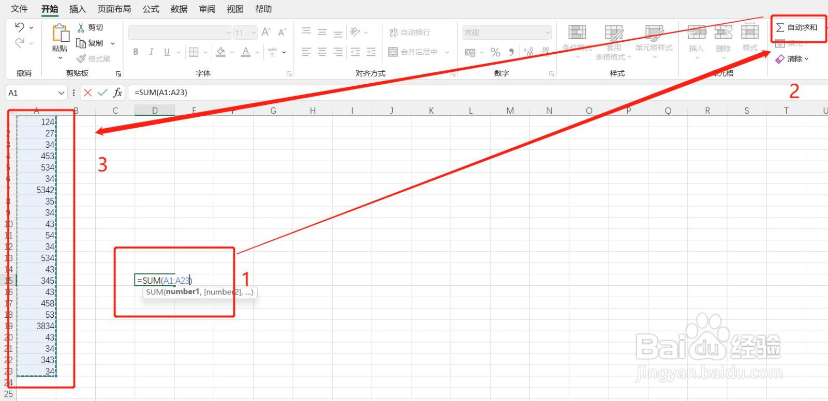Click the Align Right icon
This screenshot has width=828, height=401.
pyautogui.click(x=338, y=52)
